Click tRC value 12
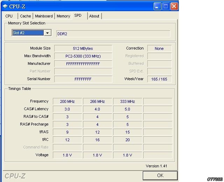 point(67,140)
